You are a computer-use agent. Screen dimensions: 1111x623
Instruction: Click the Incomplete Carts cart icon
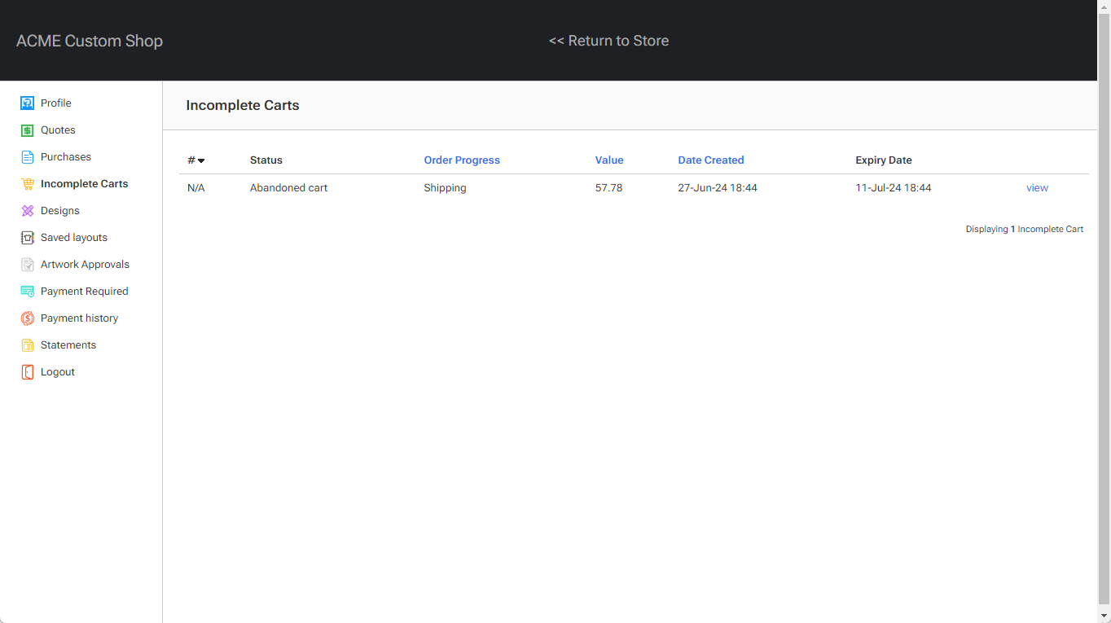point(27,183)
